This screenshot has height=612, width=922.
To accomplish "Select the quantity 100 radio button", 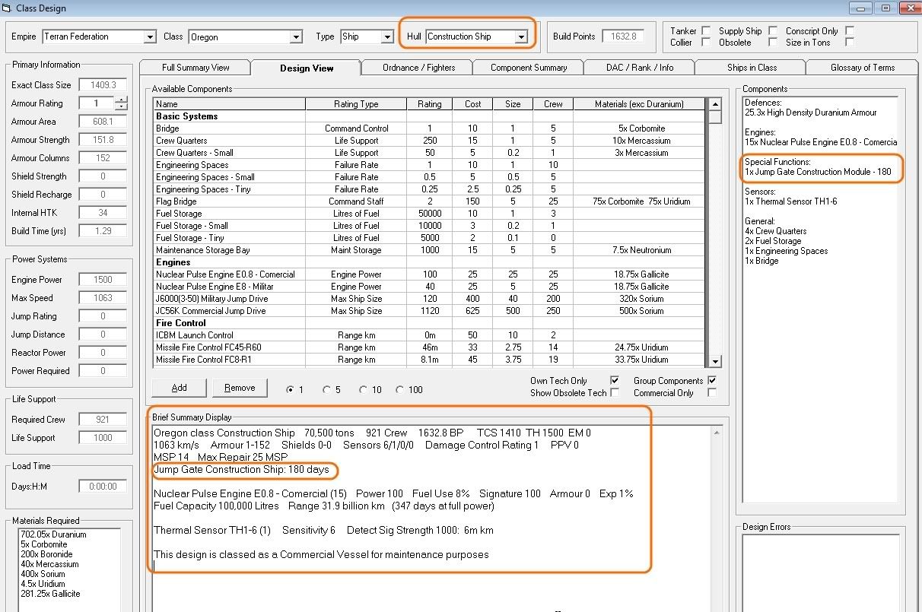I will (399, 389).
